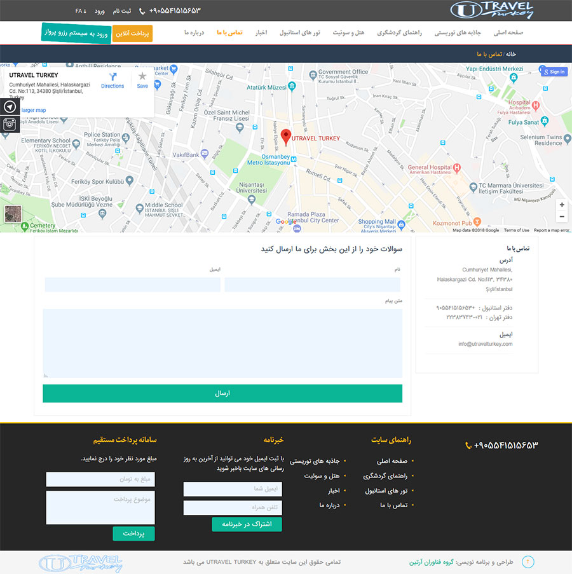
Task: Click the map zoom out minus button
Action: point(562,217)
